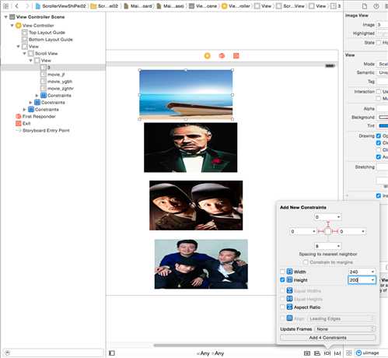
Task: Click the Pin constraints button
Action: [327, 353]
